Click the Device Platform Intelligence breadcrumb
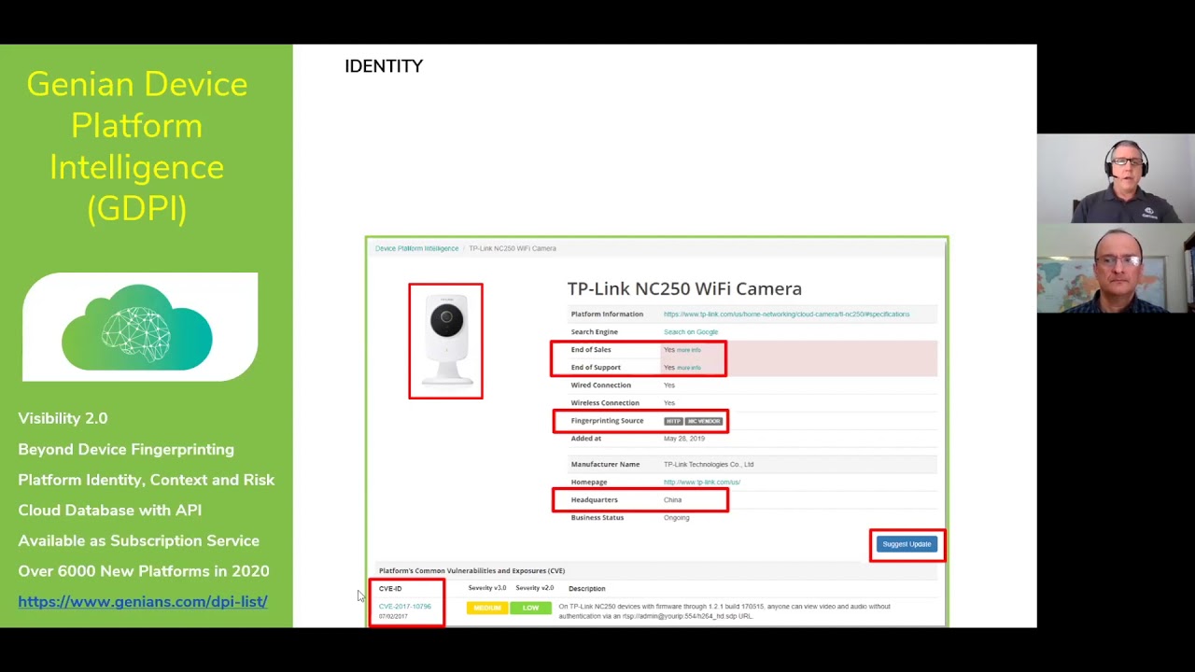 416,248
